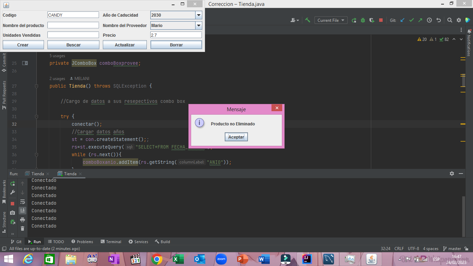This screenshot has width=473, height=266.
Task: Start debugging with the Debug icon
Action: tap(363, 20)
